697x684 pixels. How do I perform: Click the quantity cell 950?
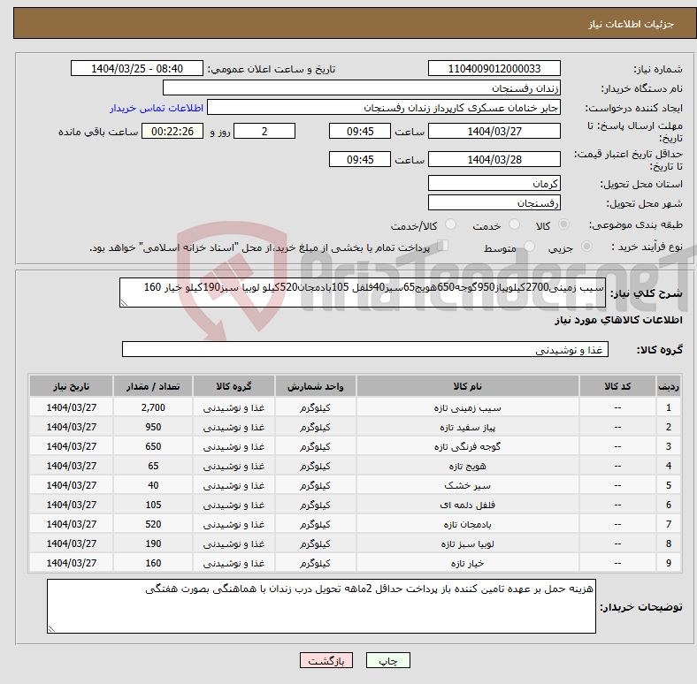(x=153, y=427)
